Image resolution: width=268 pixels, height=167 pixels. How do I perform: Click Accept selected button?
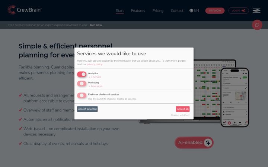[x=87, y=109]
